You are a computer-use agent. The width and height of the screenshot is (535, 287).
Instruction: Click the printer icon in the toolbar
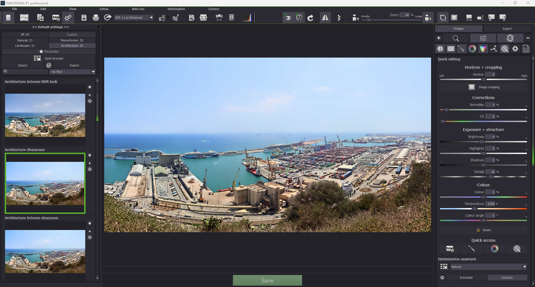96,18
